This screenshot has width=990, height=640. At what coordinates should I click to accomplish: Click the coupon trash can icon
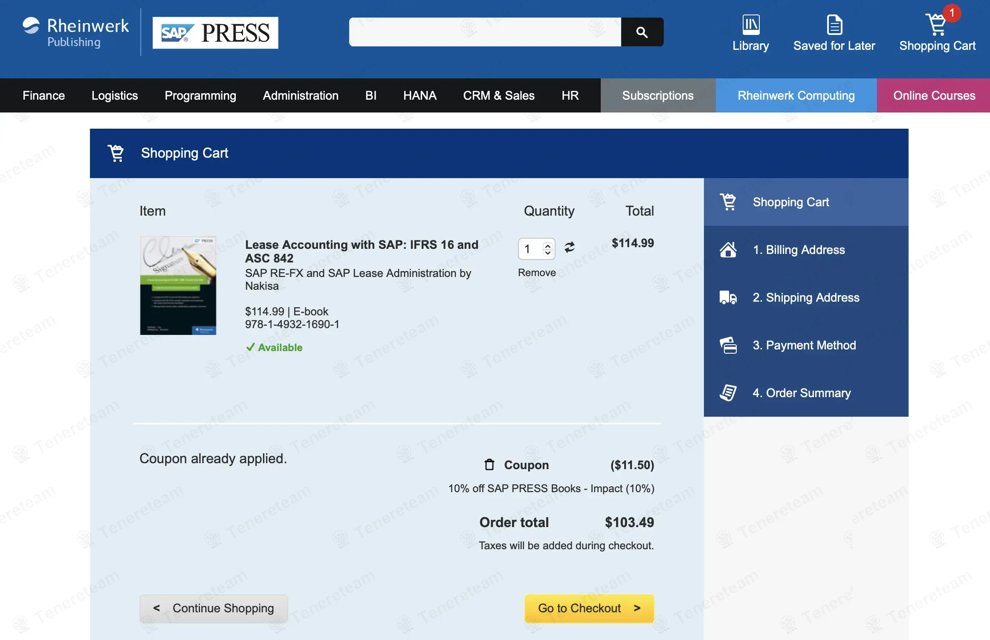coord(489,464)
